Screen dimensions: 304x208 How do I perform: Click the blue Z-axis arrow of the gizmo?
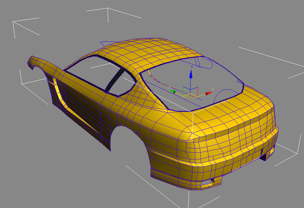click(x=191, y=74)
